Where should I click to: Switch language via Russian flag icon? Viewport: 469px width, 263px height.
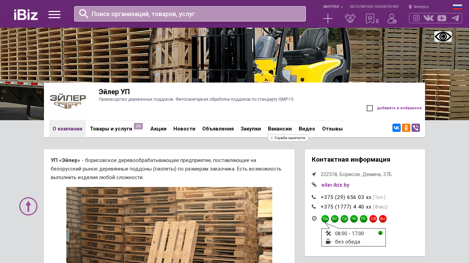point(457,7)
